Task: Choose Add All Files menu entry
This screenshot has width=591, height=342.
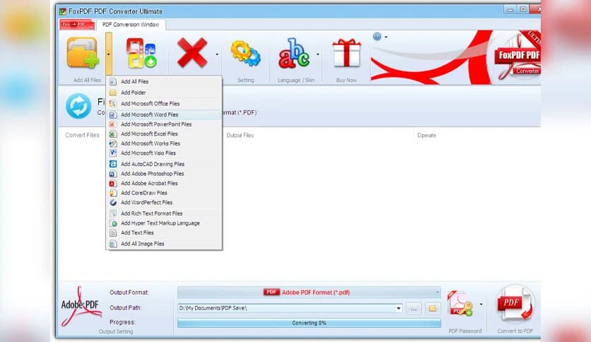Action: pos(164,82)
